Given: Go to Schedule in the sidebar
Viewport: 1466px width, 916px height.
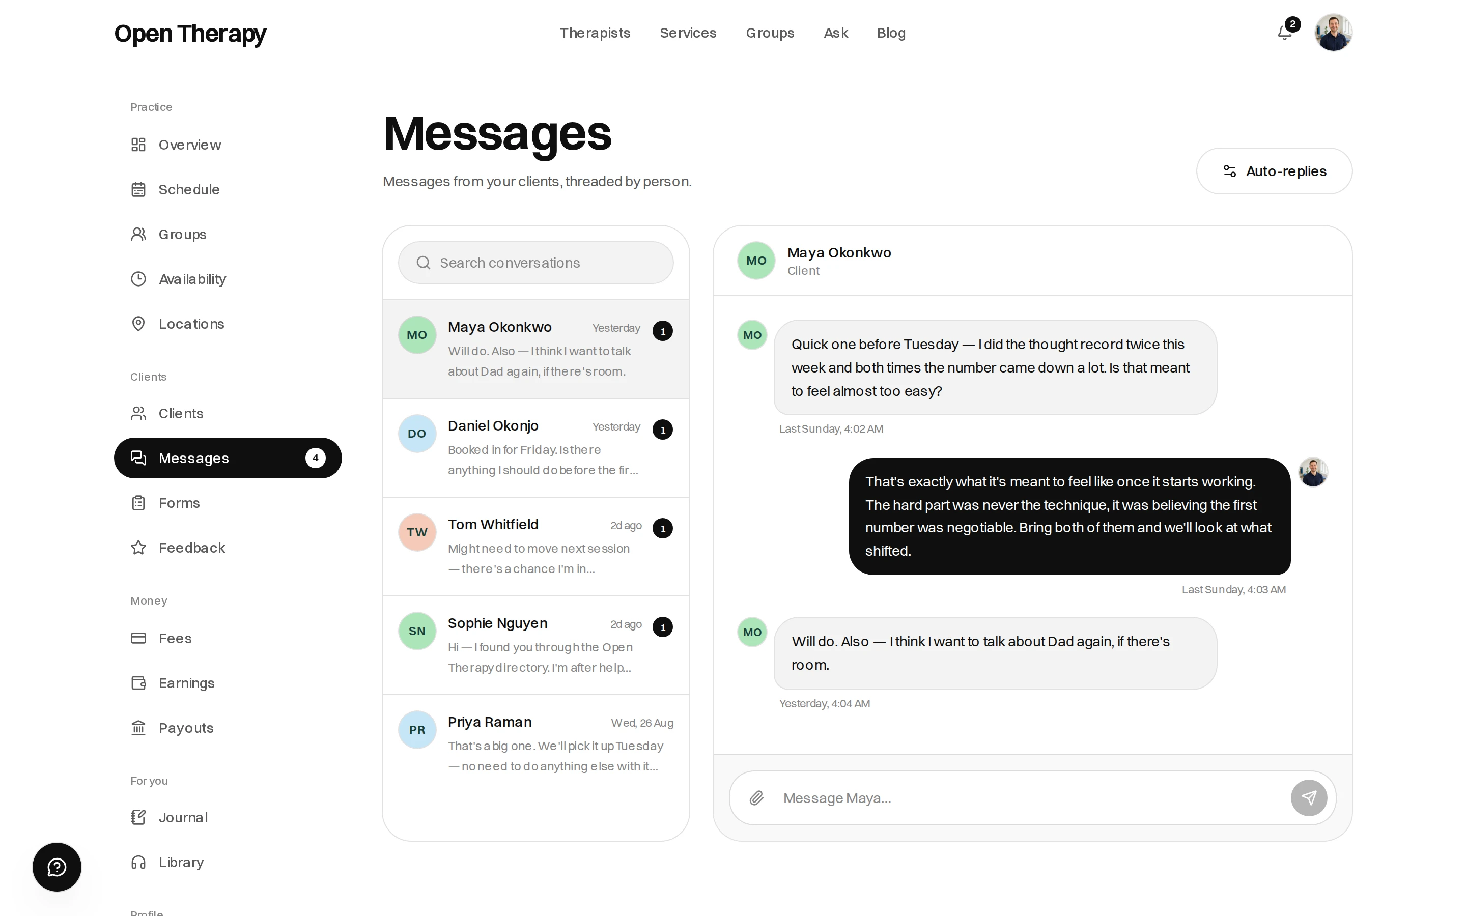Looking at the screenshot, I should pos(228,190).
